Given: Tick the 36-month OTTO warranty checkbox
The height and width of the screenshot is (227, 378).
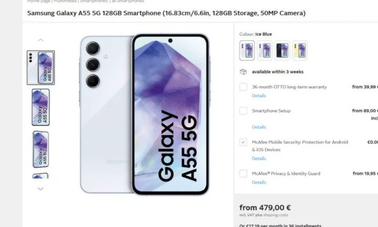Looking at the screenshot, I should pos(243,87).
